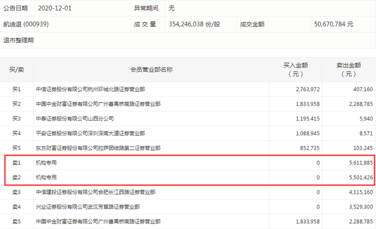Click 中泰证券股份有限公司山西分公司
Viewport: 376px width, 229px height.
click(75, 119)
